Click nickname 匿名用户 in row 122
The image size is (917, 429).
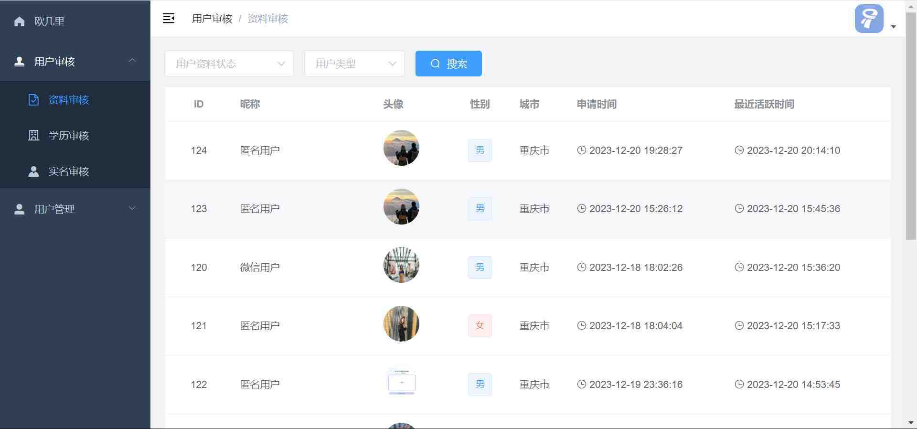click(260, 384)
